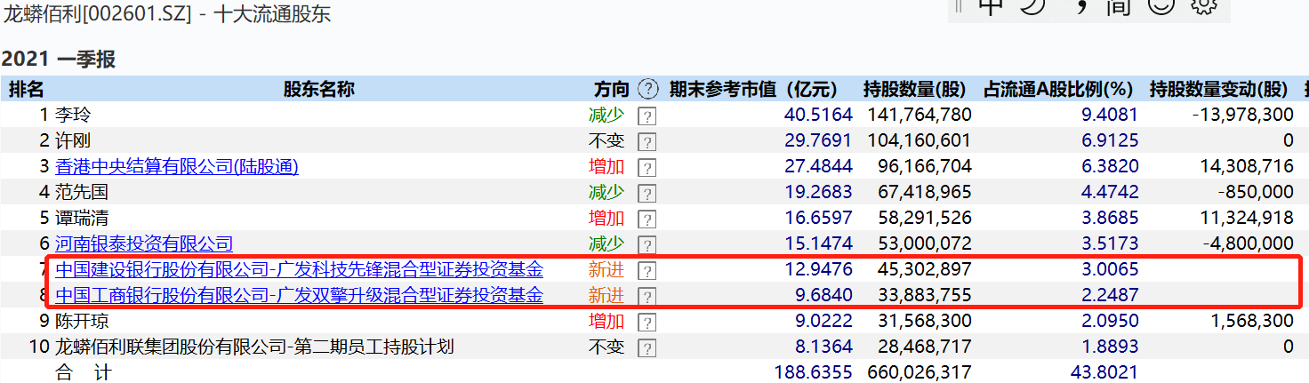Click the 持股数量变动(股) column header
1309x383 pixels.
[1219, 89]
